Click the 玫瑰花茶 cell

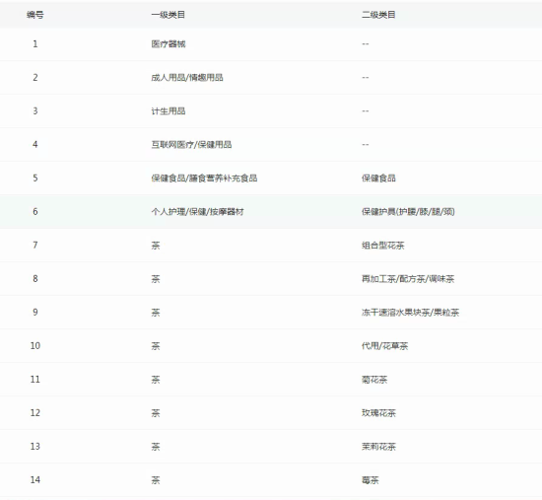click(x=378, y=413)
